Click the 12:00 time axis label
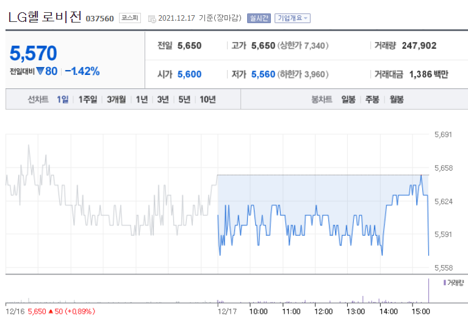Screen dimensions: 468x321 [323, 311]
